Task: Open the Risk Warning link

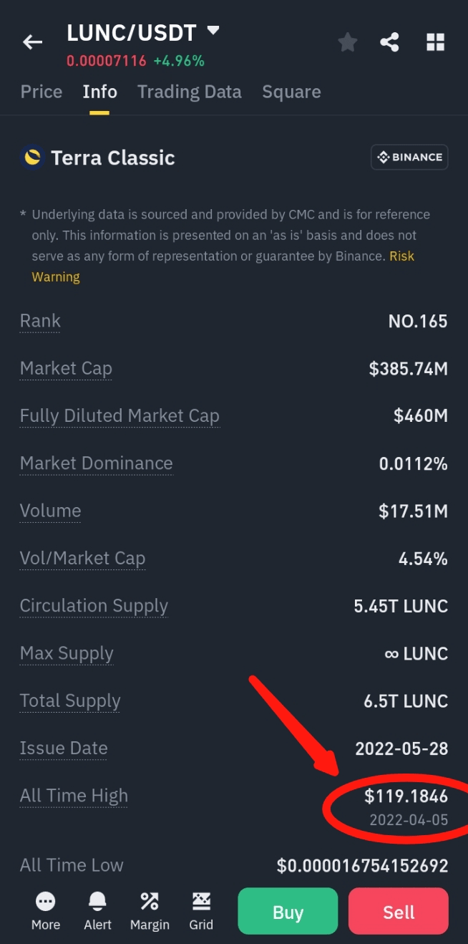Action: click(x=223, y=266)
